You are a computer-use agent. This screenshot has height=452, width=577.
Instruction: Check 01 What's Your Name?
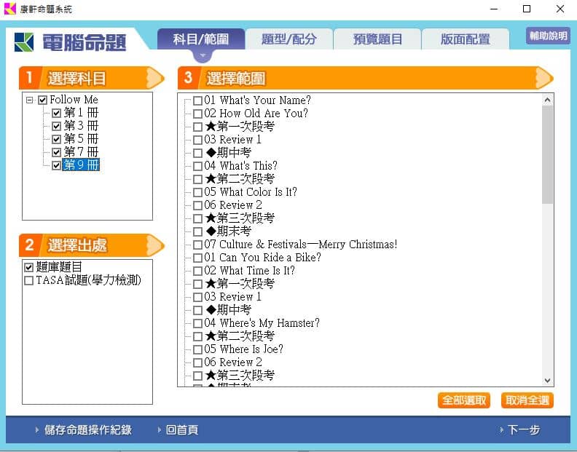point(197,100)
